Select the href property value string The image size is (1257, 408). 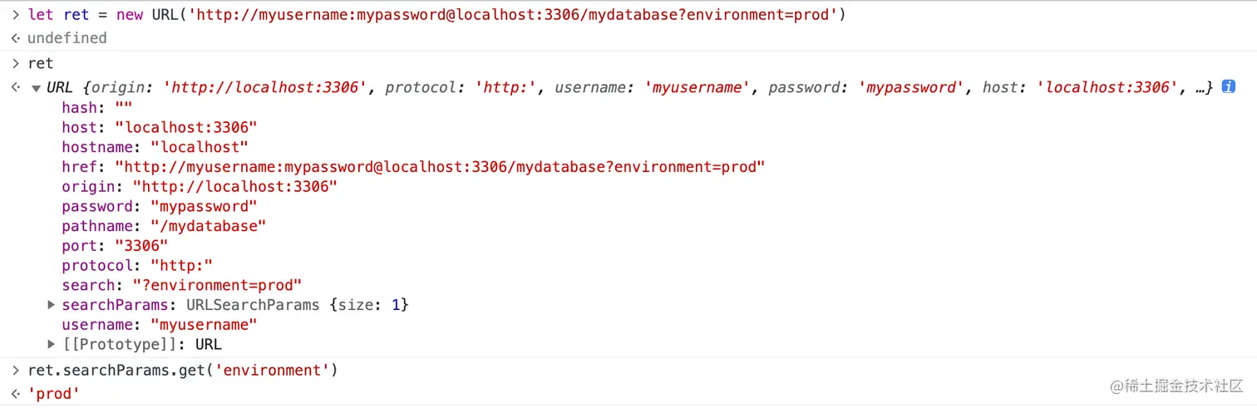440,167
